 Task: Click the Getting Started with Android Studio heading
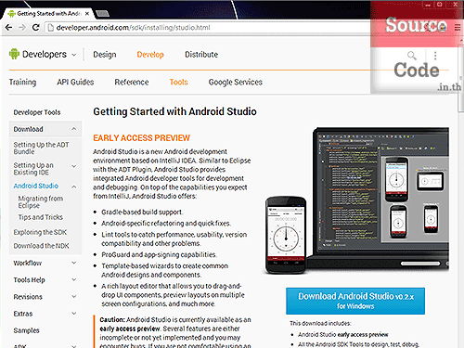174,111
